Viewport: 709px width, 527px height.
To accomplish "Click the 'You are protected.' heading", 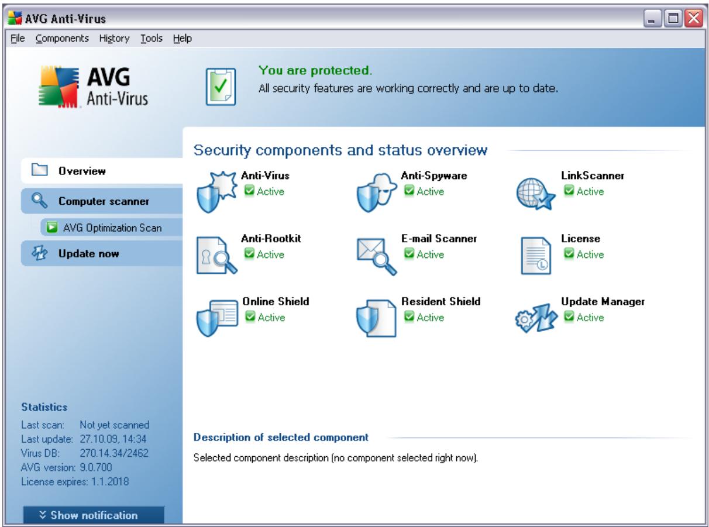I will pos(315,71).
